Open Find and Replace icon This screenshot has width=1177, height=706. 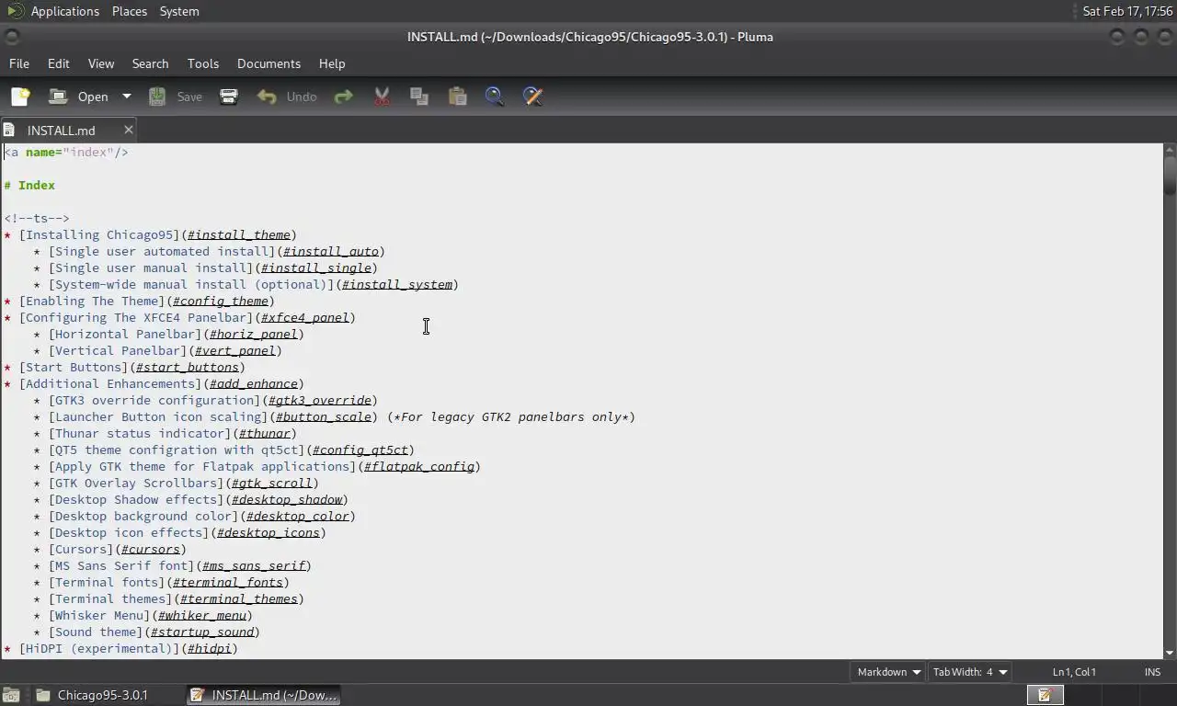pos(532,97)
